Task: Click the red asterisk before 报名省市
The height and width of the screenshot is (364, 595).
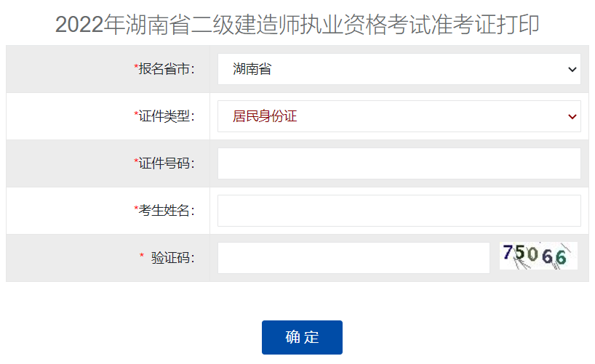Action: 136,67
